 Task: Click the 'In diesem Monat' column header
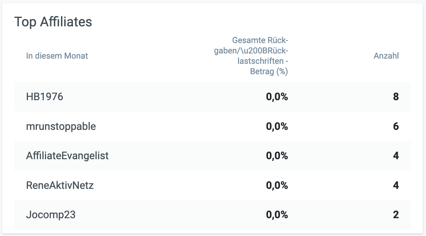(57, 56)
